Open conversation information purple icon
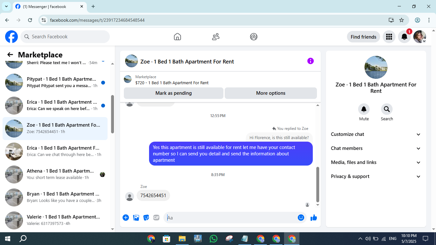This screenshot has width=436, height=245. pyautogui.click(x=311, y=61)
